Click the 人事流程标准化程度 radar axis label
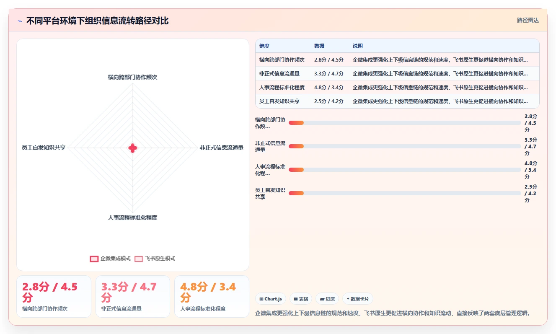556x334 pixels. (132, 217)
